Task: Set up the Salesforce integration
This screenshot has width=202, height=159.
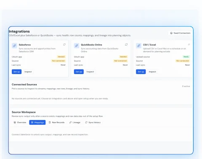Action: click(x=16, y=72)
